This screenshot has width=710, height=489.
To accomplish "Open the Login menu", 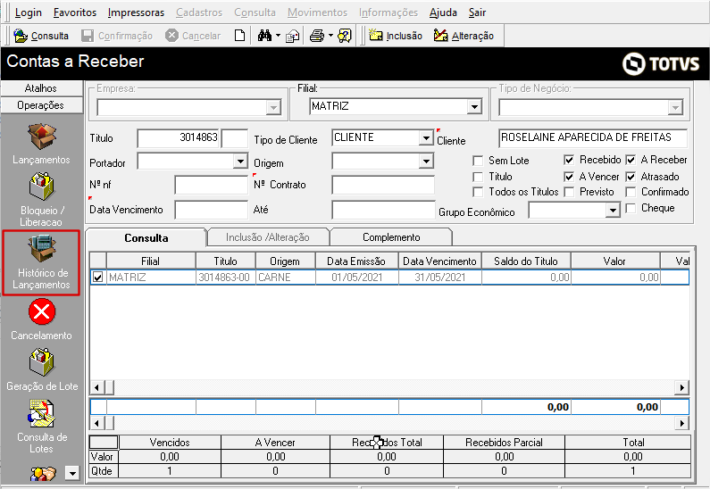I will pos(28,12).
